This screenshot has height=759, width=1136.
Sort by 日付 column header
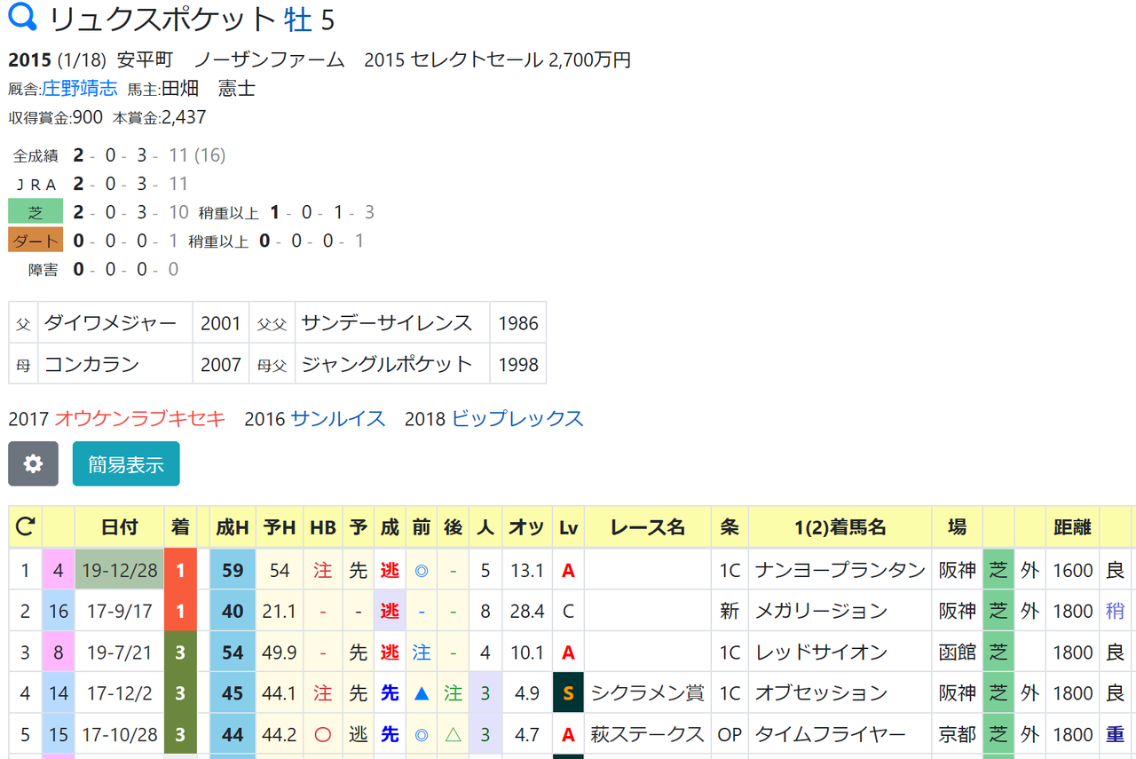[120, 527]
